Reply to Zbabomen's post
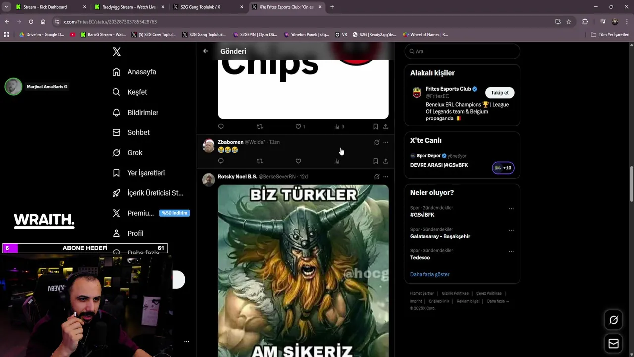This screenshot has width=634, height=357. pyautogui.click(x=221, y=161)
